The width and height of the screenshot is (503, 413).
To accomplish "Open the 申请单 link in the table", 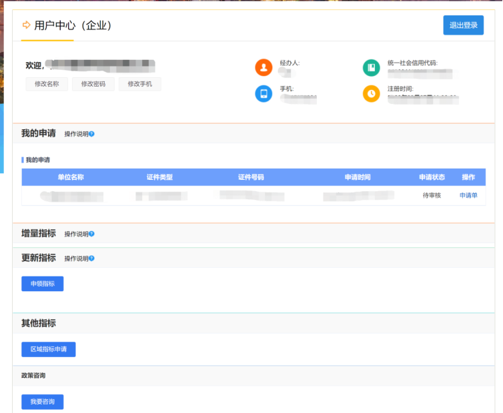I will tap(468, 196).
